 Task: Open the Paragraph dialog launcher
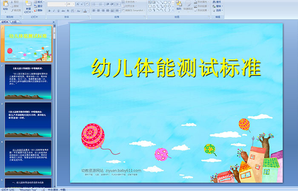coord(145,17)
